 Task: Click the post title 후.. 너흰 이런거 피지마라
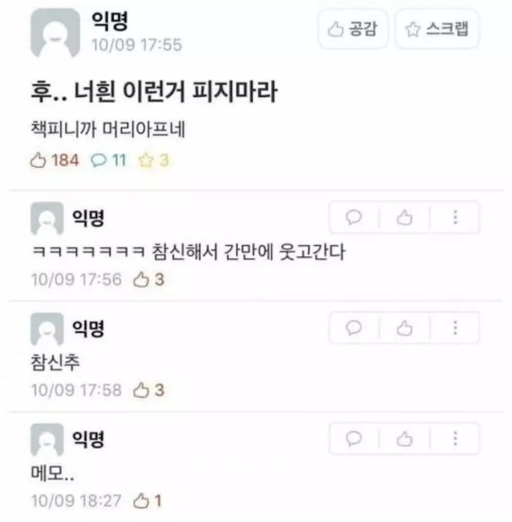[154, 92]
